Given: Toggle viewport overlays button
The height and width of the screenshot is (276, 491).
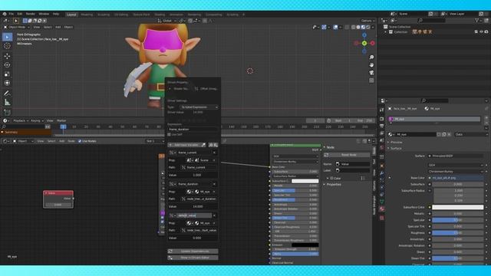Looking at the screenshot, I should point(336,28).
